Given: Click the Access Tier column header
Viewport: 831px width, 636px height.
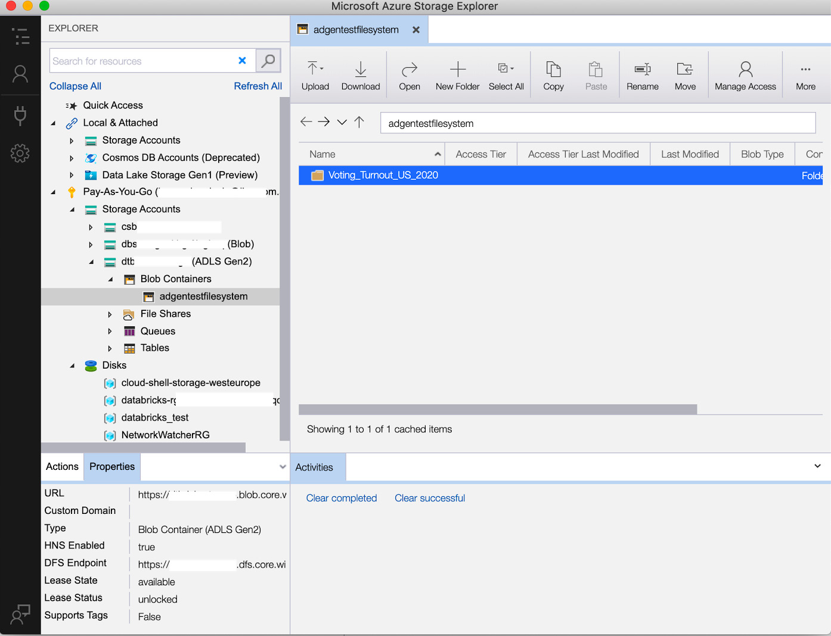Looking at the screenshot, I should (x=481, y=154).
